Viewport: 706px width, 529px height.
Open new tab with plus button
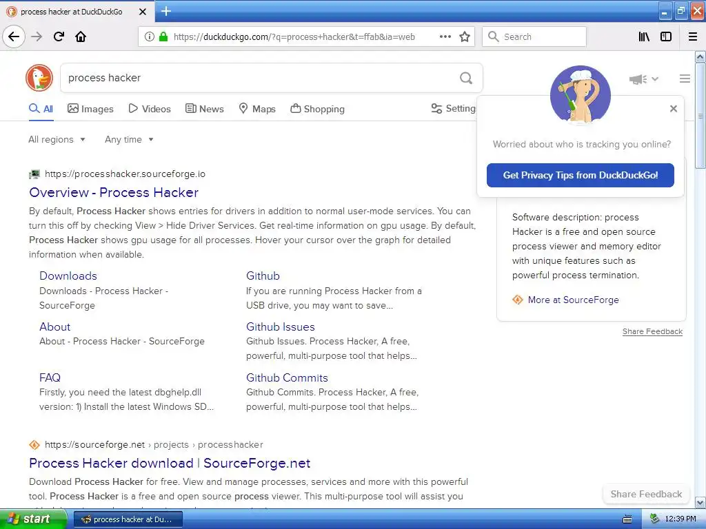[165, 11]
